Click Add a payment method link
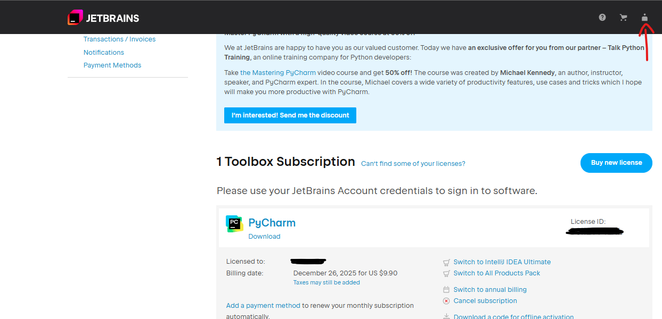Viewport: 662px width, 319px height. click(x=263, y=306)
